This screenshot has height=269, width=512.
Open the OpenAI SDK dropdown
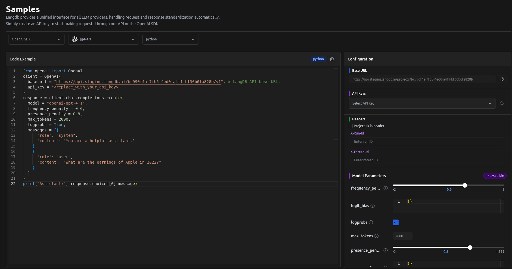(x=36, y=39)
